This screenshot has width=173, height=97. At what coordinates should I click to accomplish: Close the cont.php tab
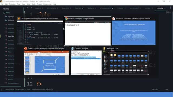pyautogui.click(x=152, y=8)
